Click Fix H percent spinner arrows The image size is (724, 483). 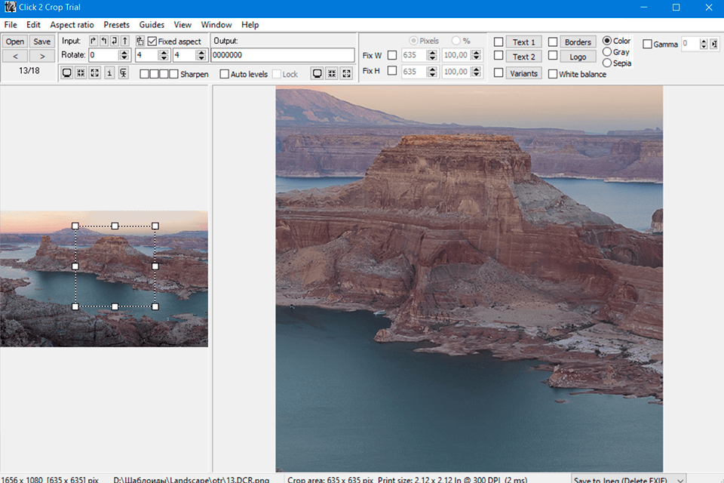point(477,72)
